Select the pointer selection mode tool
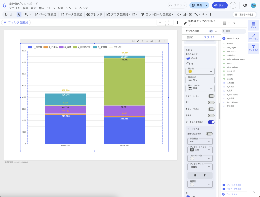Image resolution: width=260 pixels, height=197 pixels. click(x=19, y=14)
